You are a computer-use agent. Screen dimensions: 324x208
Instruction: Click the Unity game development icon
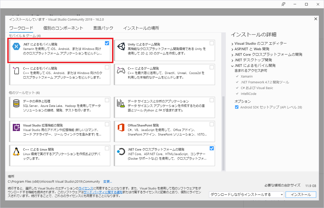121,47
